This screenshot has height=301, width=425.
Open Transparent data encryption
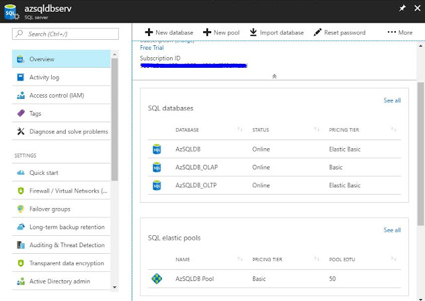click(x=61, y=263)
